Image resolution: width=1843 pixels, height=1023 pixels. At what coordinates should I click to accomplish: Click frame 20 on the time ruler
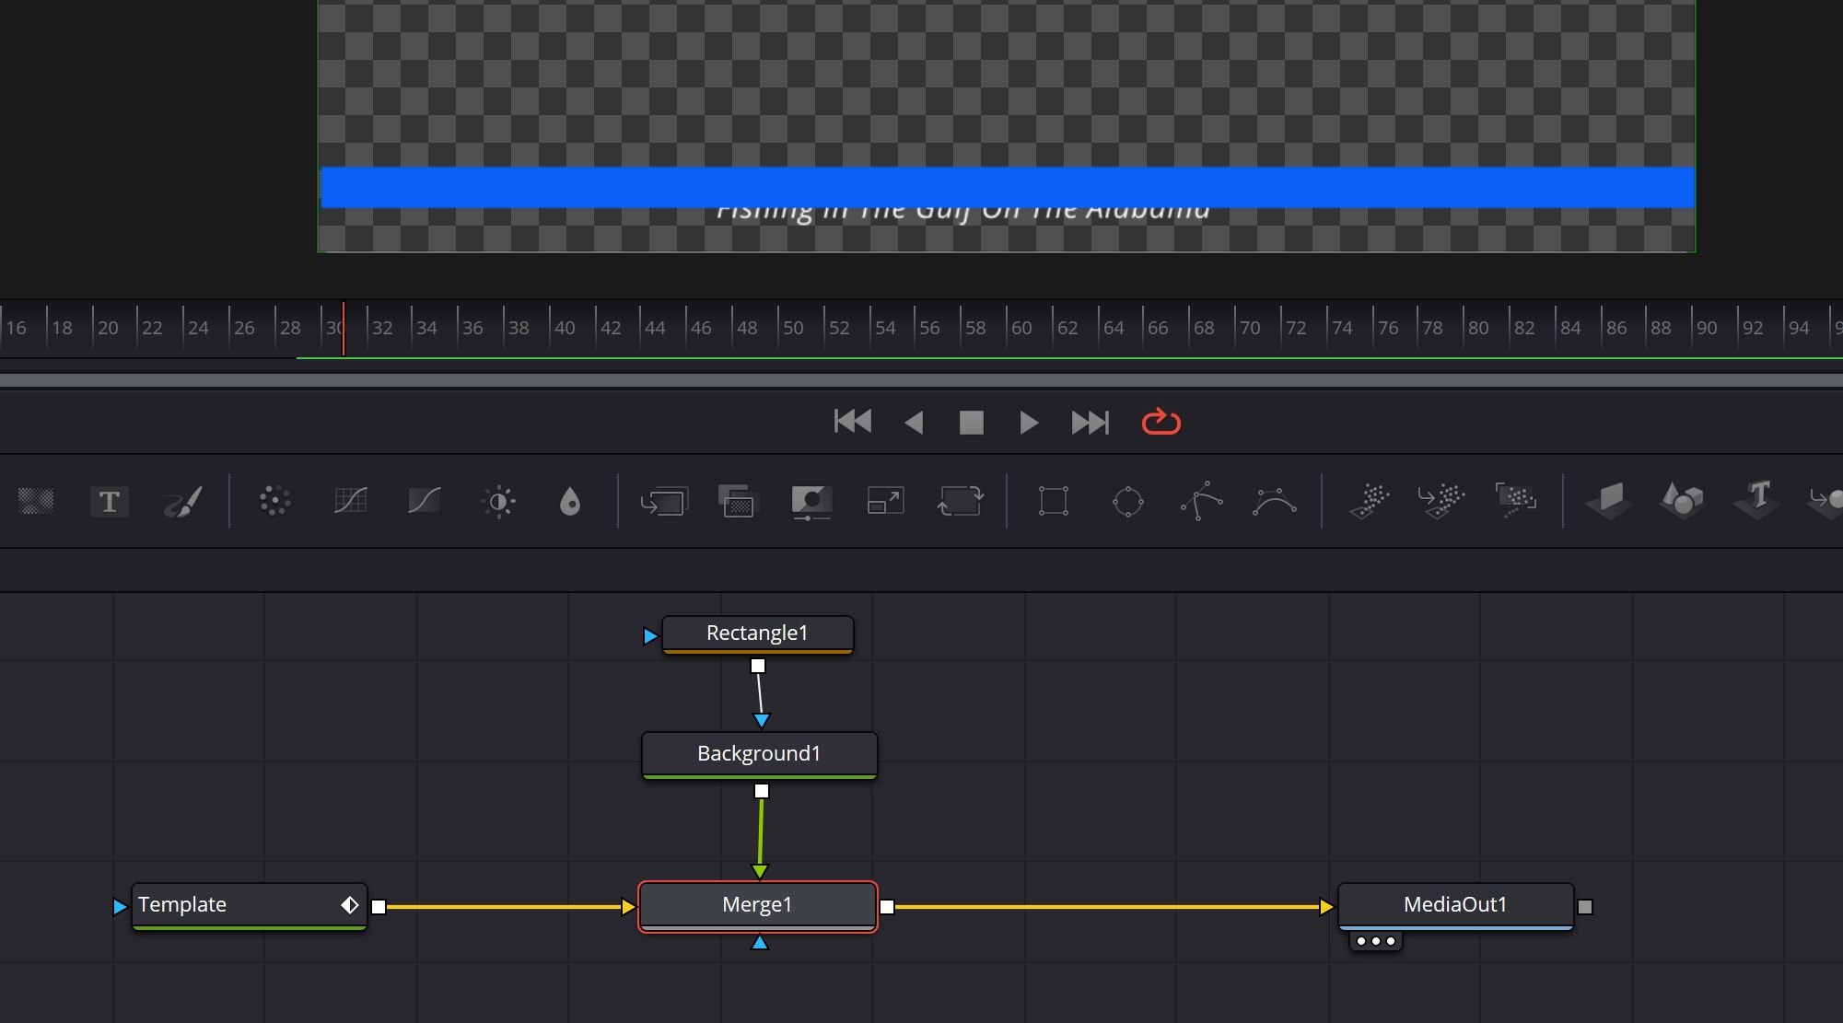(x=108, y=328)
